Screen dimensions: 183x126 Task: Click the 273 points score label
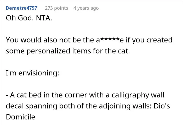point(56,8)
